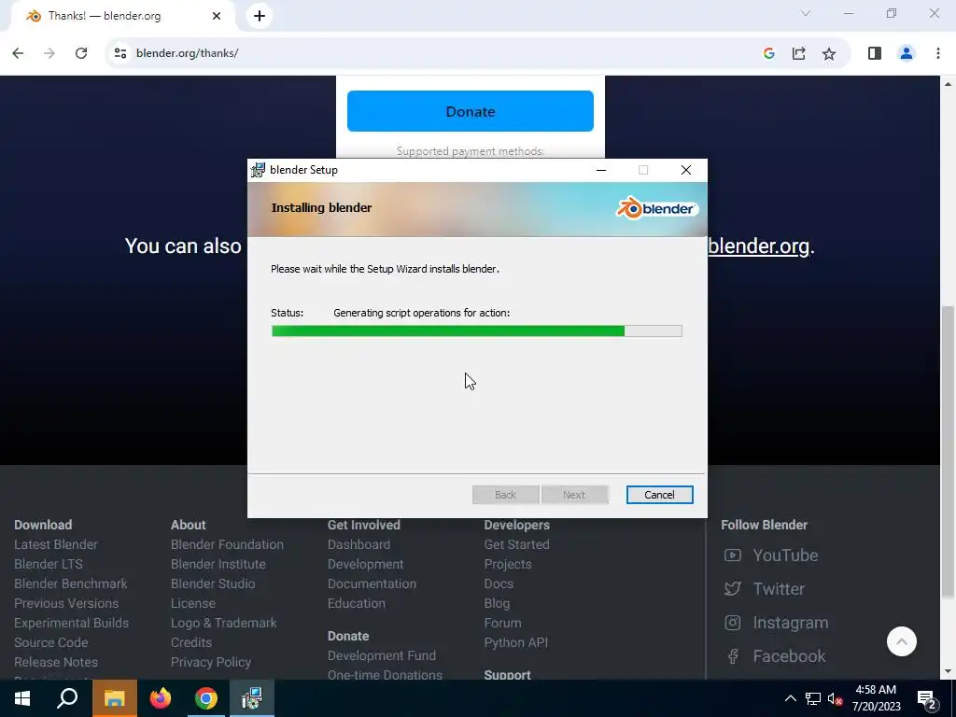Image resolution: width=956 pixels, height=717 pixels.
Task: Click the Chrome forward arrow
Action: click(49, 53)
